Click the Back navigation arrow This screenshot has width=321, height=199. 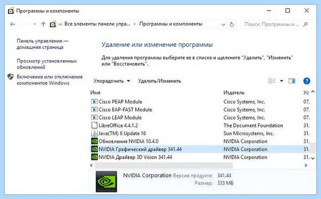[x=13, y=24]
